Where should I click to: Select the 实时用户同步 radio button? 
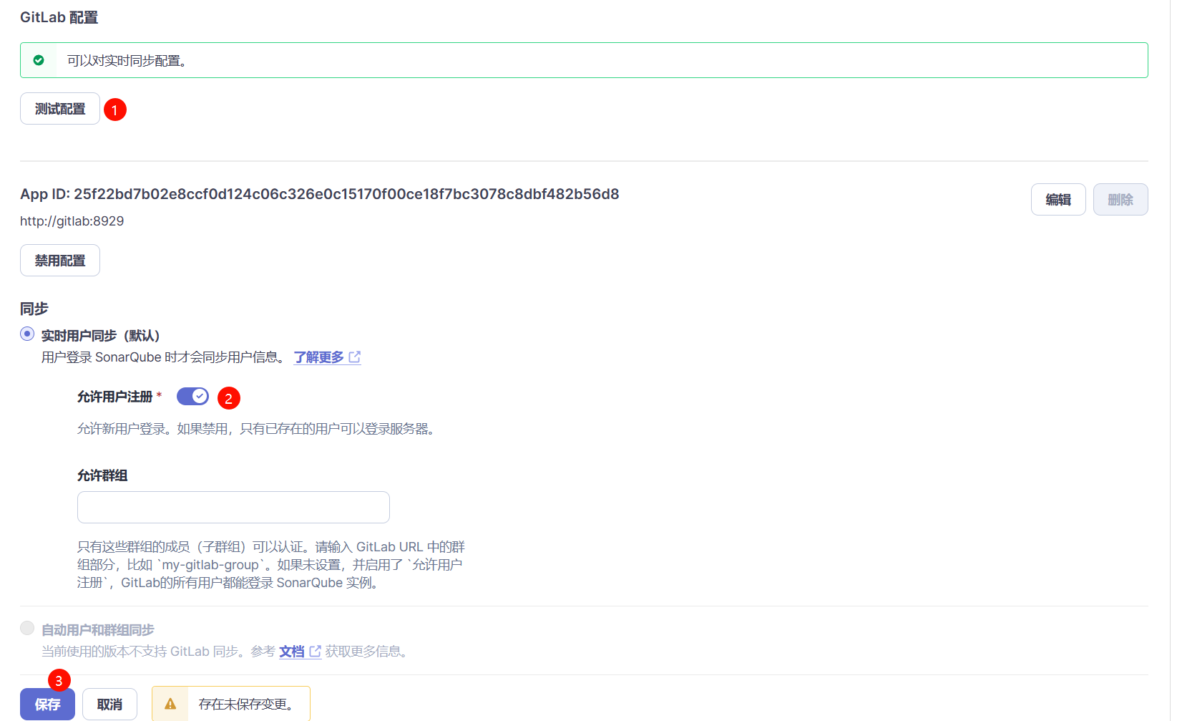27,334
